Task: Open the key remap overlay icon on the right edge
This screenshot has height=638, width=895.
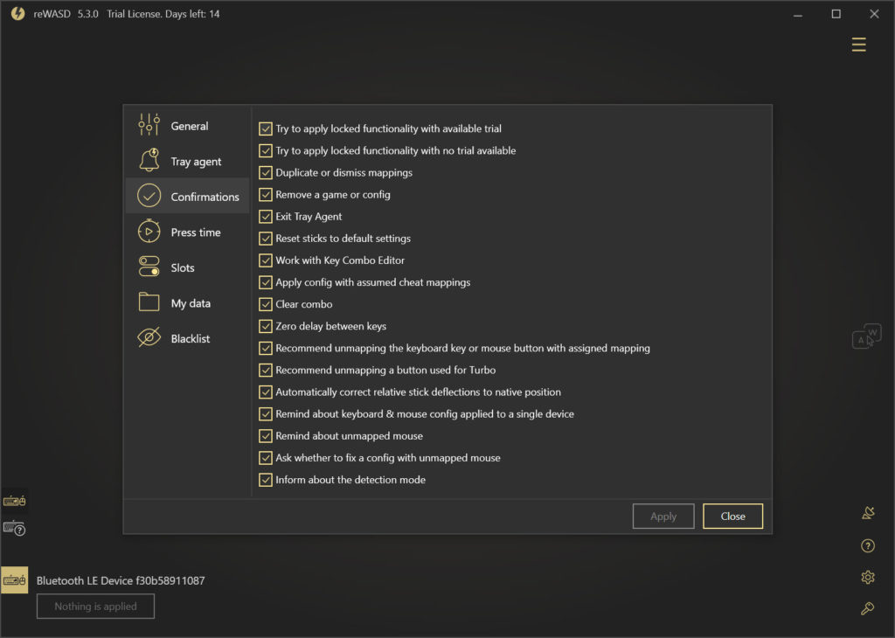Action: tap(866, 336)
